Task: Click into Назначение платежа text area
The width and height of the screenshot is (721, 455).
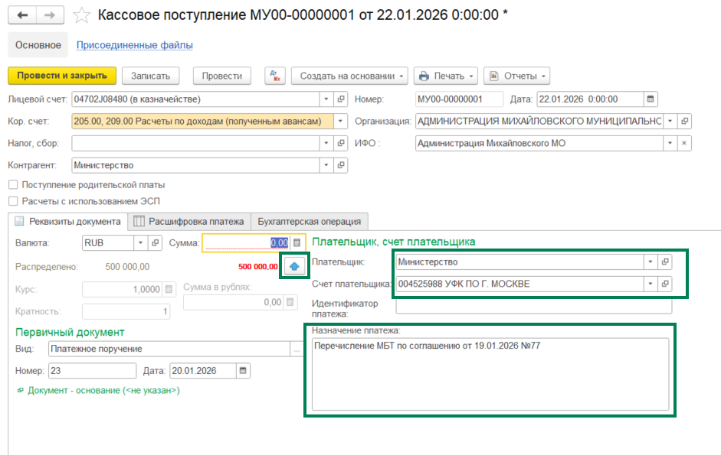Action: [490, 374]
